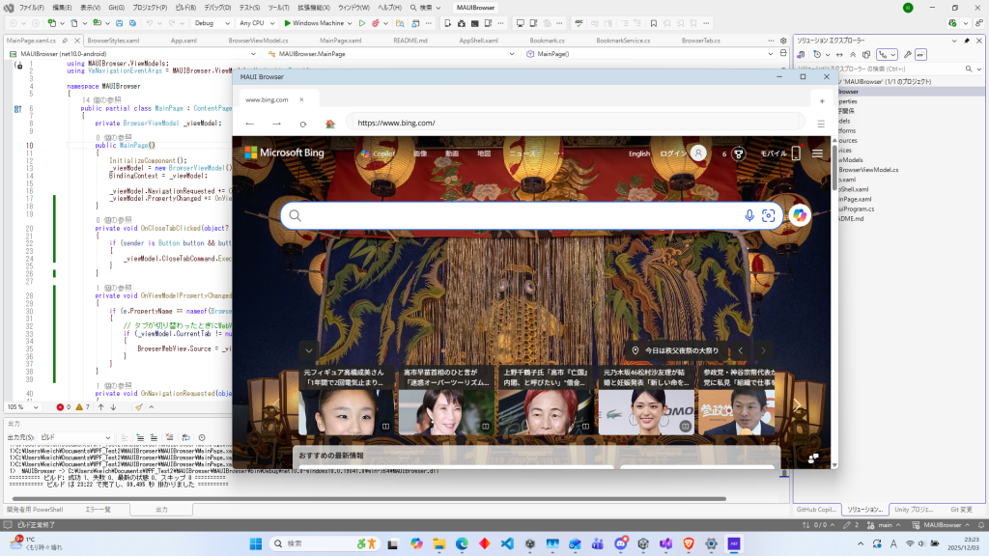Click the Copilot round icon beside search box
Viewport: 989px width, 556px height.
click(x=799, y=216)
